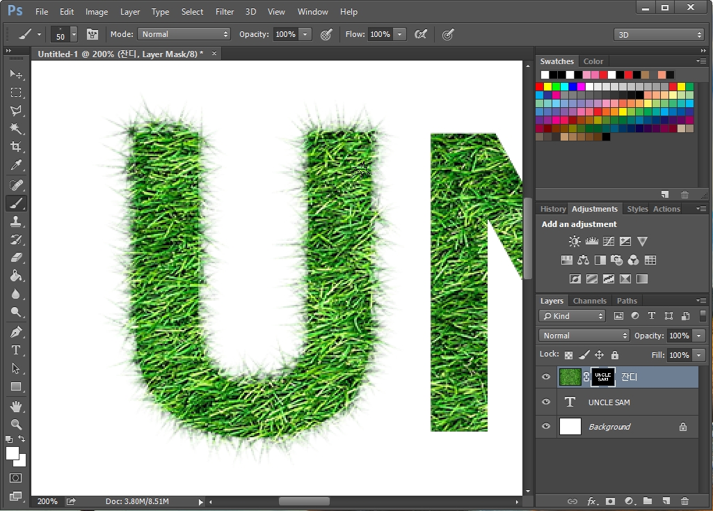This screenshot has height=511, width=713.
Task: Select the Dodge tool
Action: [x=16, y=312]
